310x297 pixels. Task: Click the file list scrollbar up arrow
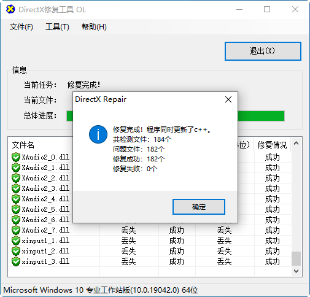(296, 144)
